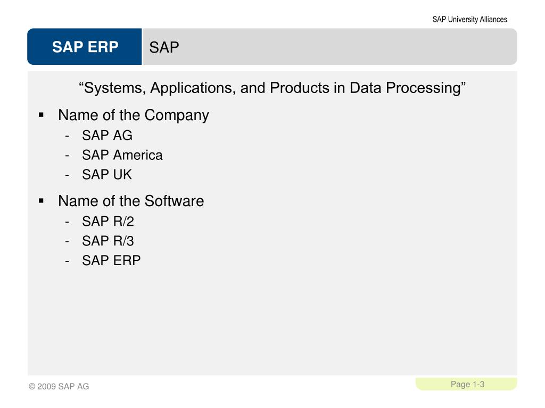545x408 pixels.
Task: Click the dash before SAP UK
Action: (x=67, y=175)
